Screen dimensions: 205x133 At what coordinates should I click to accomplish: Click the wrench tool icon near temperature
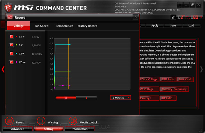coord(173,17)
